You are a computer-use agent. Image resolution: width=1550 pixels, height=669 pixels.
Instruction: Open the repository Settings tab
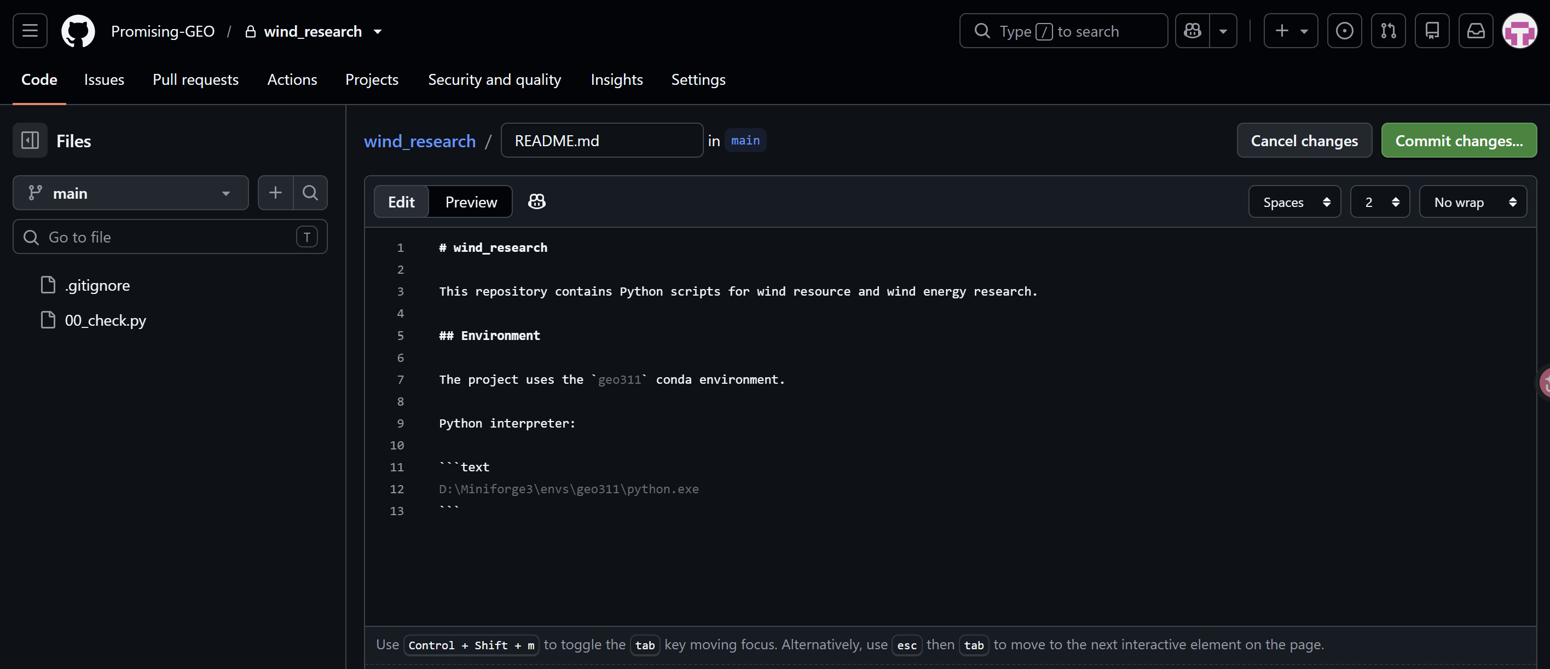coord(698,79)
